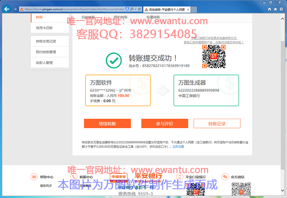Click the 流水号 serial number text
Viewport: 287px width, 198px height.
[x=159, y=66]
